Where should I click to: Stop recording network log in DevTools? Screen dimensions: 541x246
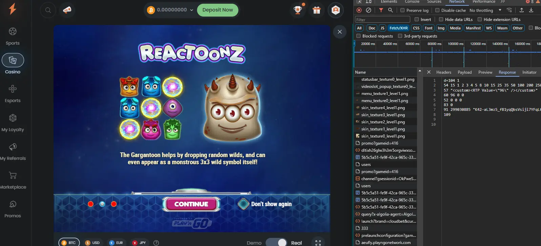(359, 10)
